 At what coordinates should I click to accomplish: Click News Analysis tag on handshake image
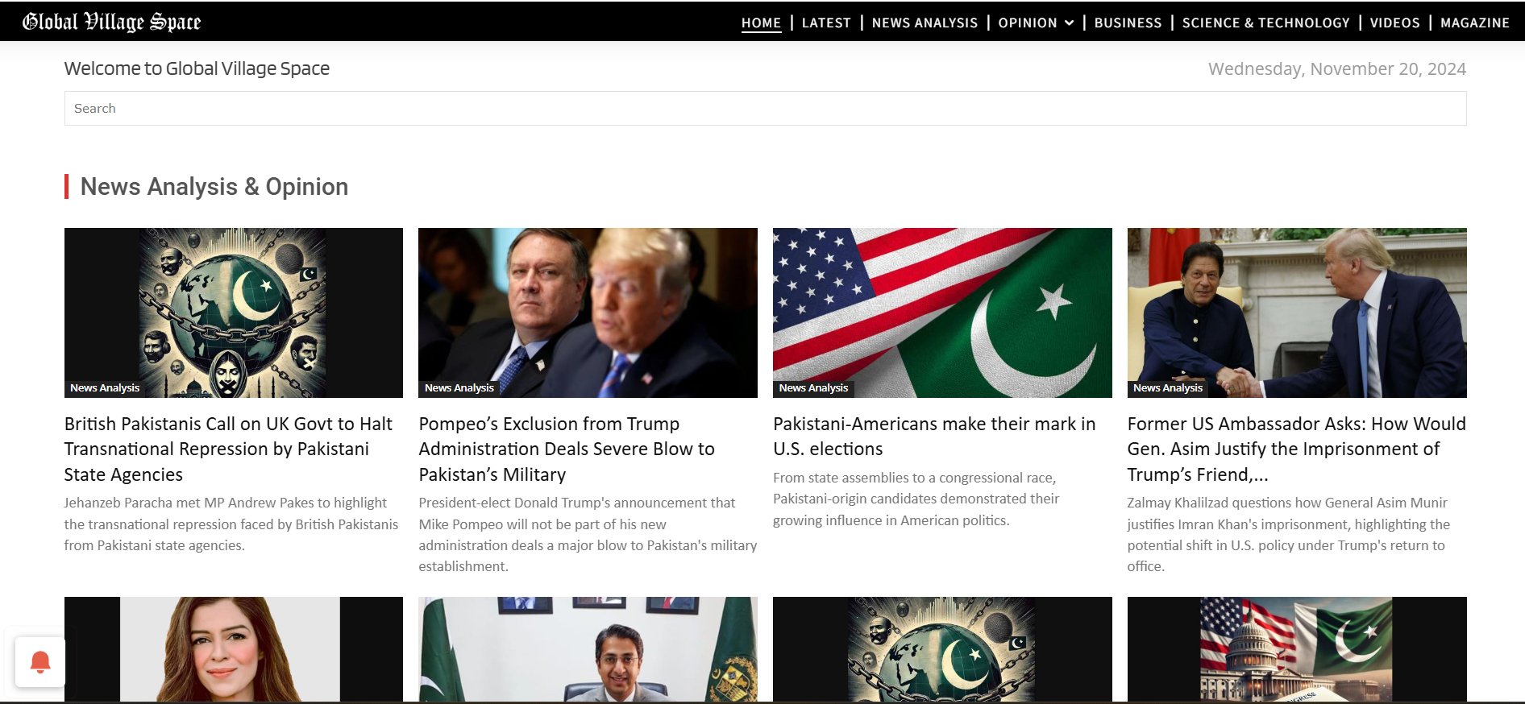click(1167, 387)
